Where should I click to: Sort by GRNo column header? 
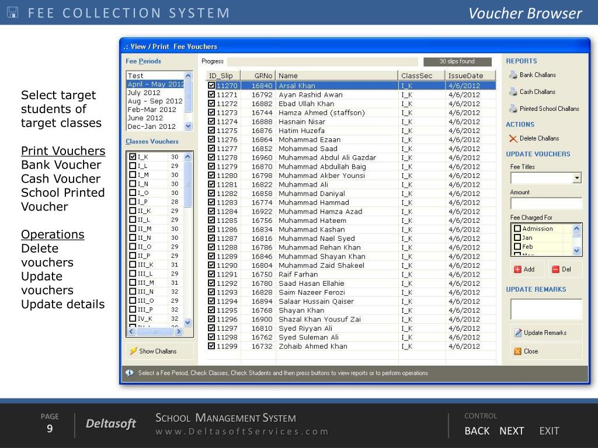(258, 75)
